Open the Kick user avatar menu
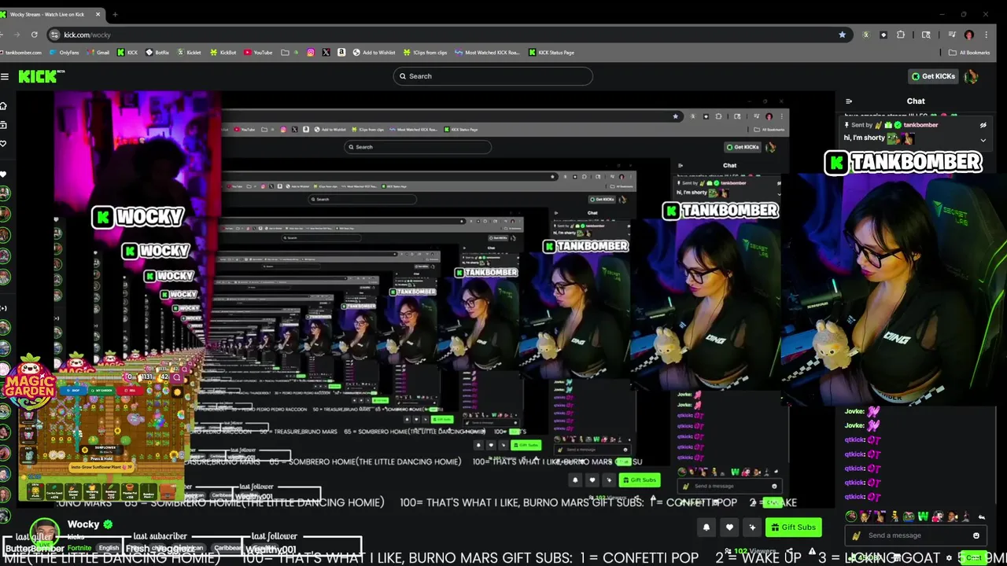This screenshot has width=1007, height=566. [x=971, y=76]
